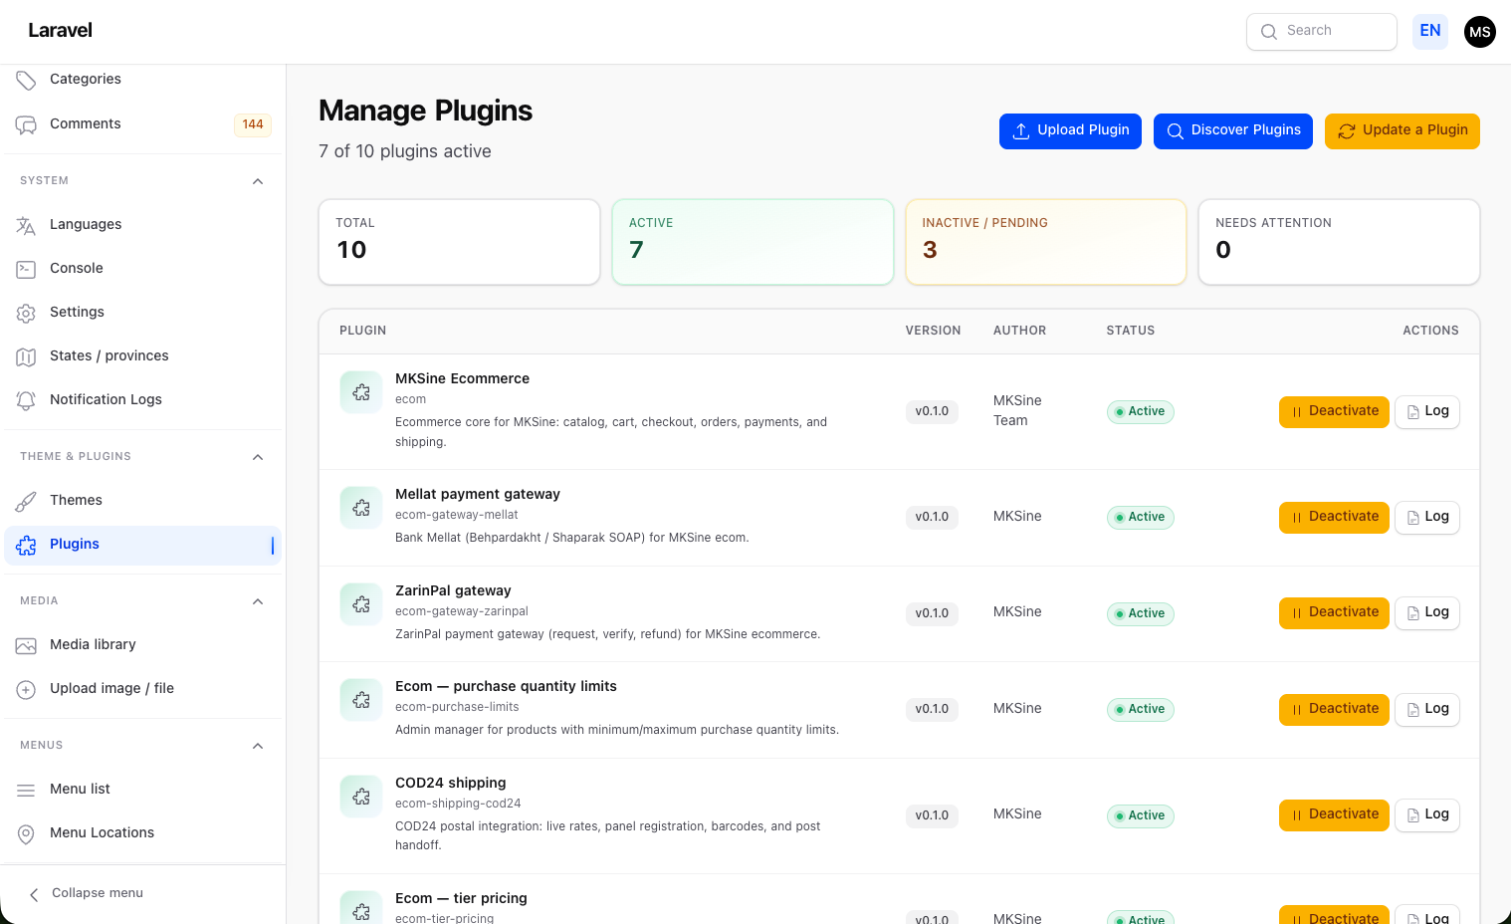Viewport: 1511px width, 924px height.
Task: Deactivate the purchase quantity limits plugin
Action: pyautogui.click(x=1334, y=710)
